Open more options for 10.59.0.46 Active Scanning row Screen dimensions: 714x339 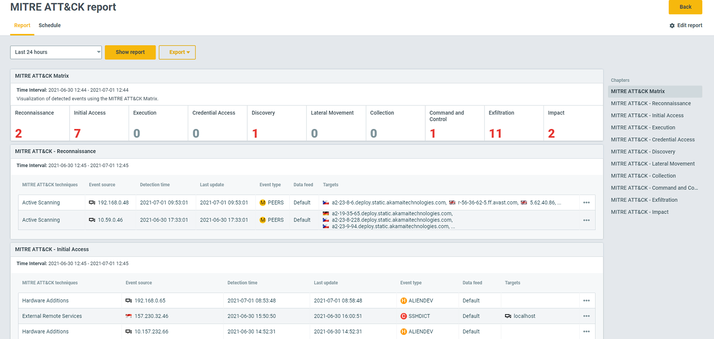pos(586,220)
